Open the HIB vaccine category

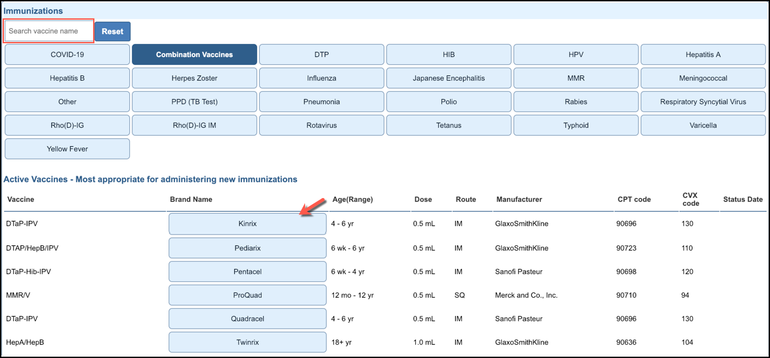(x=449, y=54)
